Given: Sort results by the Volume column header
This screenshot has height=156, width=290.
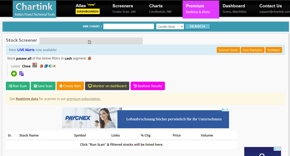Looking at the screenshot, I should pyautogui.click(x=207, y=135).
